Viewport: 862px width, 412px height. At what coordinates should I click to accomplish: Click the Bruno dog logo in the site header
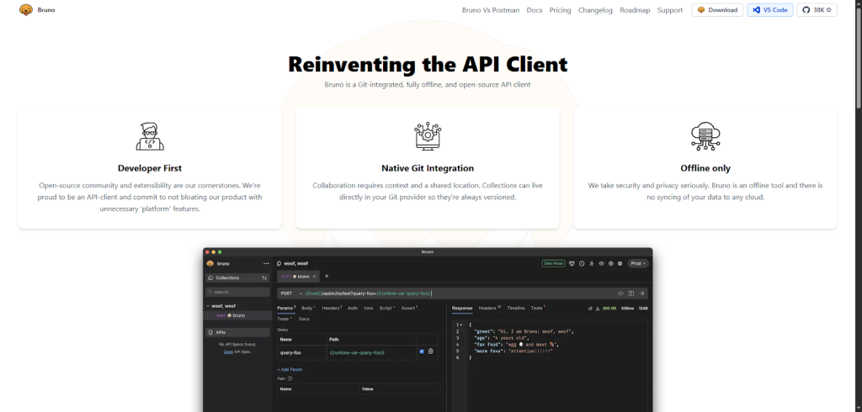(x=25, y=10)
